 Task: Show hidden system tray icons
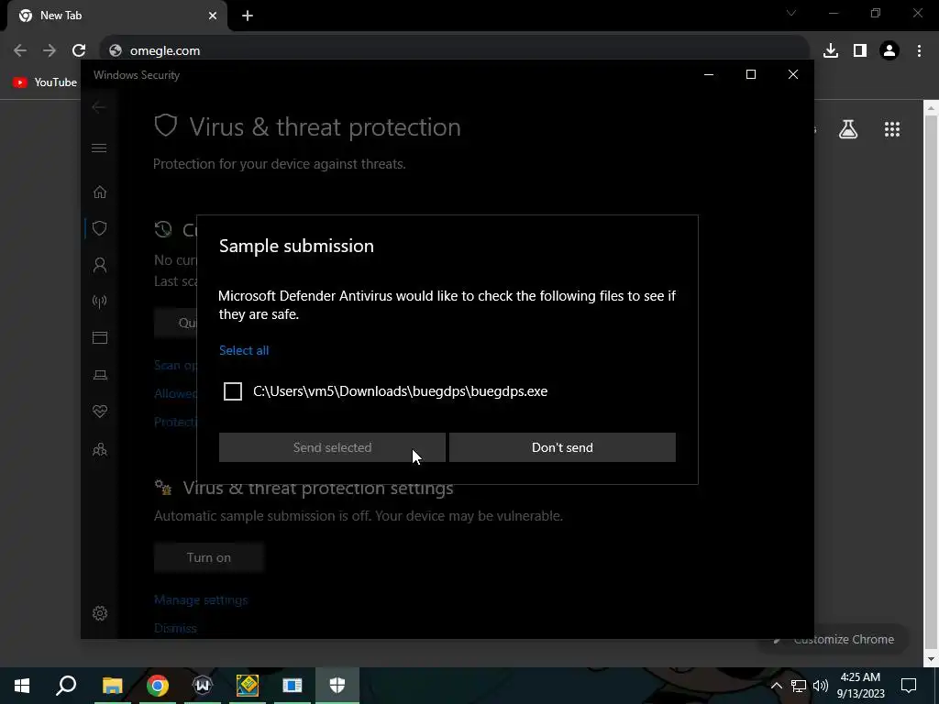pyautogui.click(x=776, y=686)
